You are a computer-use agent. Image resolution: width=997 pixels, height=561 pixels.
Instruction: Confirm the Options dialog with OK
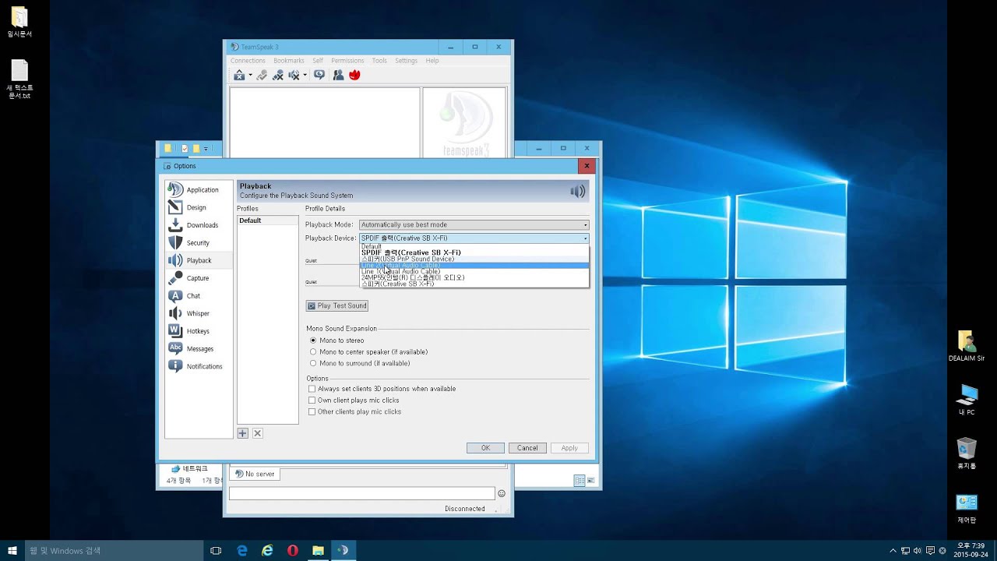(485, 448)
